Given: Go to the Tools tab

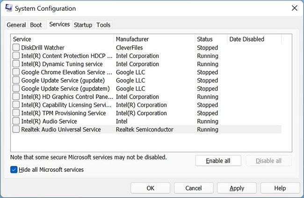Looking at the screenshot, I should coord(103,25).
